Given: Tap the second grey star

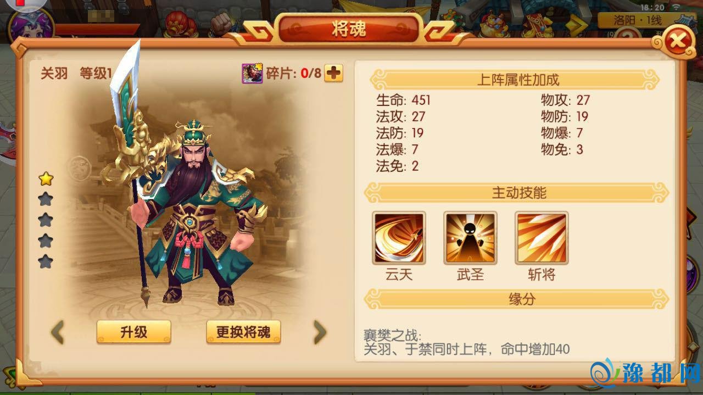Looking at the screenshot, I should tap(46, 199).
